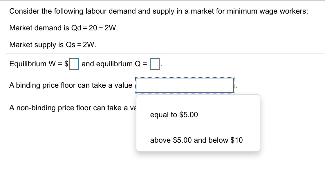The width and height of the screenshot is (325, 171).
Task: Click the Market supply equation text
Action: (56, 45)
